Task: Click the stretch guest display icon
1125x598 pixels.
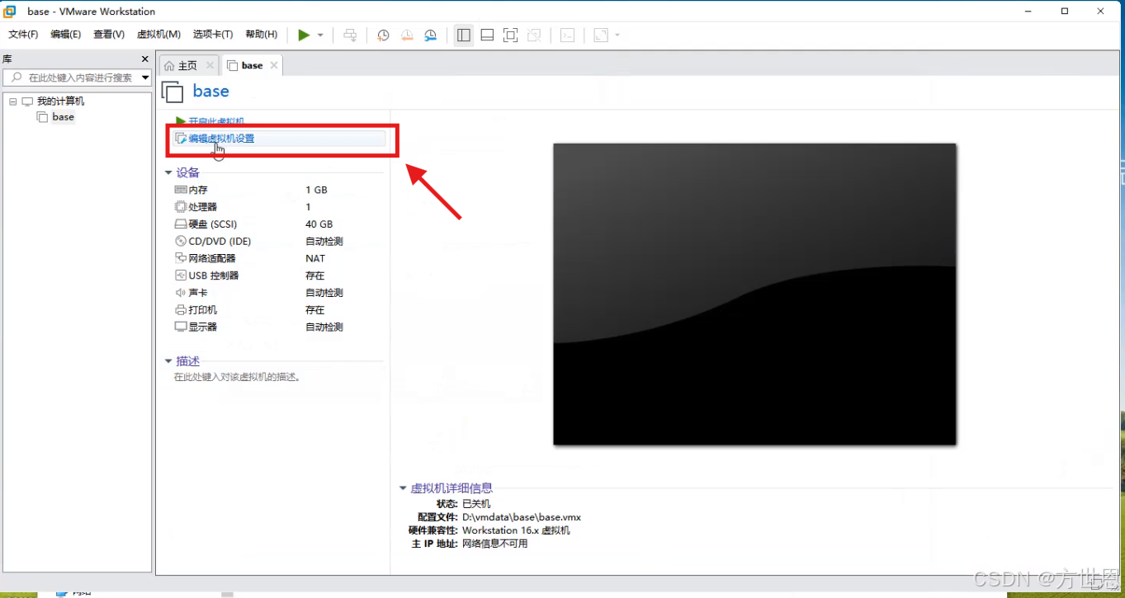Action: click(601, 35)
